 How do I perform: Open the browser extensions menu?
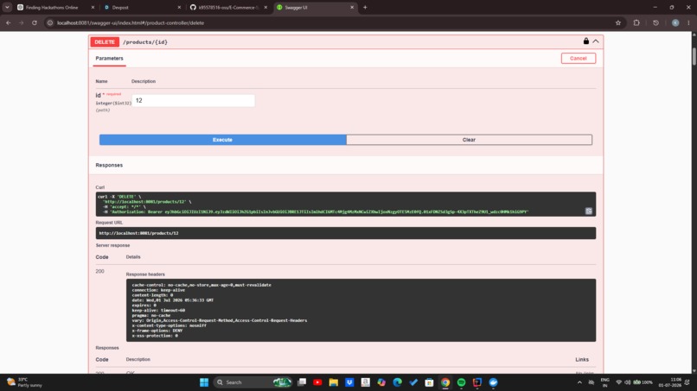coord(636,22)
